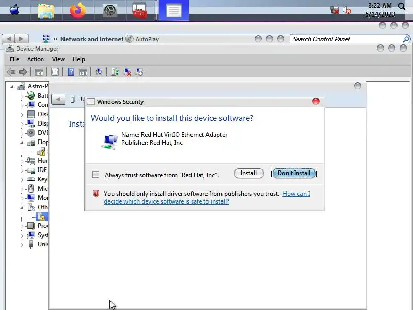This screenshot has width=413, height=310.
Task: Select the highlighted unknown device under Other devices
Action: (42, 216)
